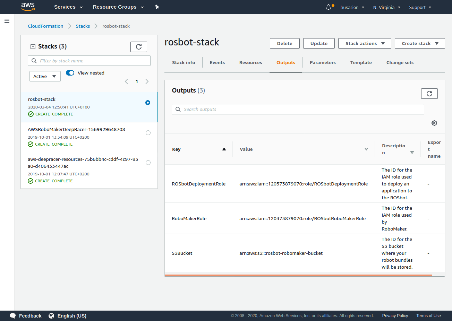Open the Resource Groups dropdown
This screenshot has width=452, height=321.
click(118, 7)
